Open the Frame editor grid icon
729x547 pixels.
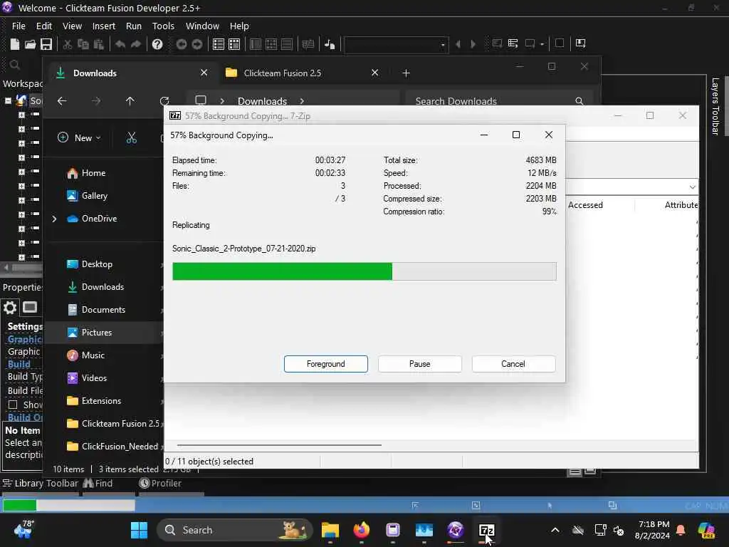point(234,43)
